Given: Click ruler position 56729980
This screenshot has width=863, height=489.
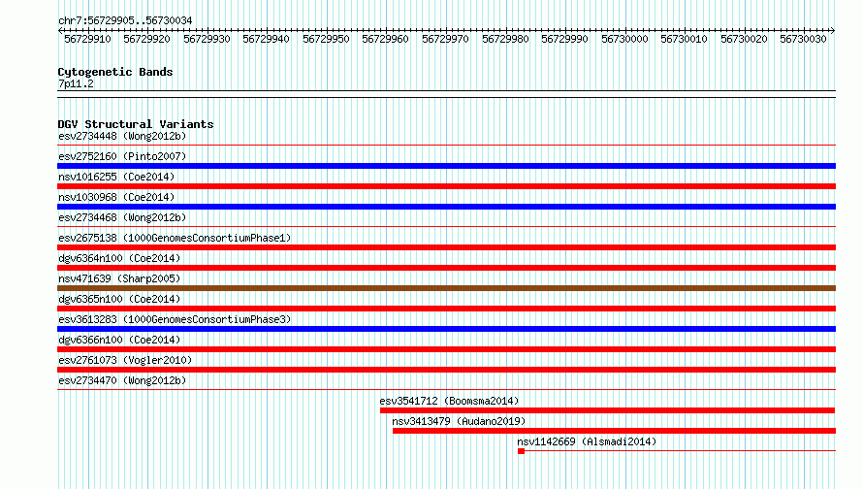Looking at the screenshot, I should pyautogui.click(x=505, y=39).
